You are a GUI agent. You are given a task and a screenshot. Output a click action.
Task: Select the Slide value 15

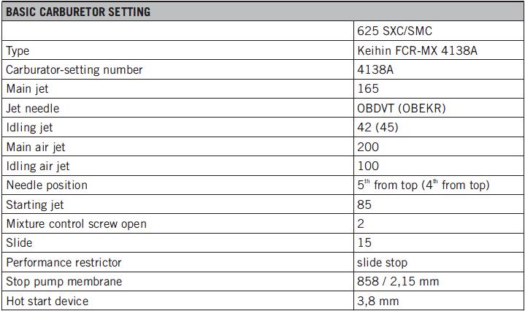coord(365,242)
